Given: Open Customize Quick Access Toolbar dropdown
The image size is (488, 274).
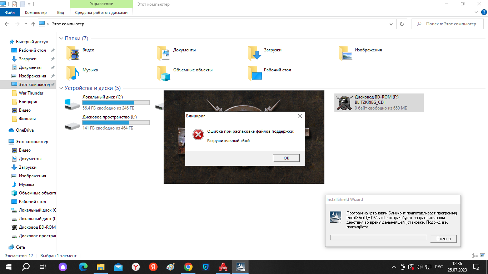Looking at the screenshot, I should tap(29, 5).
